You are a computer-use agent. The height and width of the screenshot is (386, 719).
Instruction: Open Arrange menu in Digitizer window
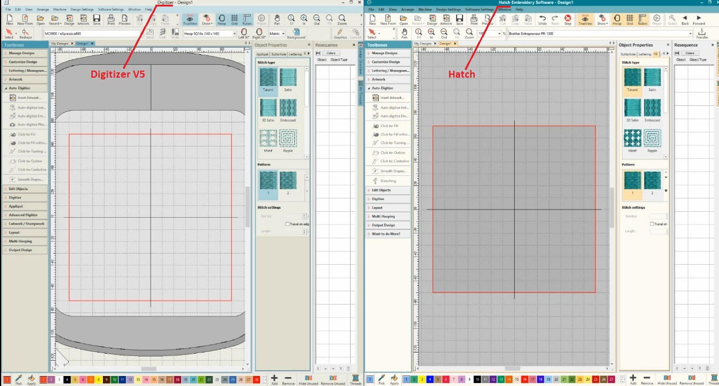[42, 9]
